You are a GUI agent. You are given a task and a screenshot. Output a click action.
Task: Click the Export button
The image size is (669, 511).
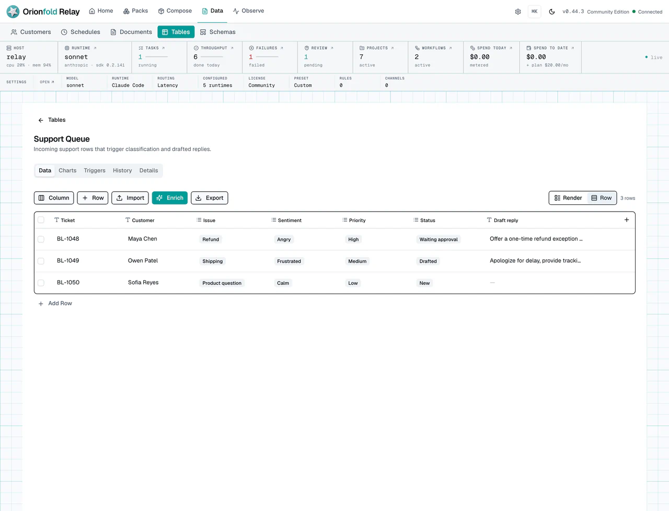(x=210, y=198)
